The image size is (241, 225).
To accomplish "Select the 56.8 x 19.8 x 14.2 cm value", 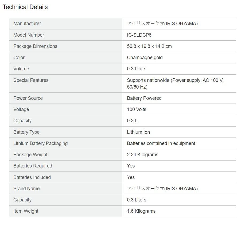I will 149,46.
